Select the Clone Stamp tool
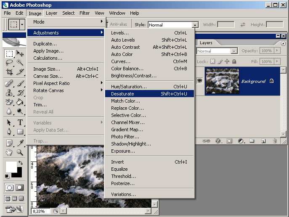The width and height of the screenshot is (289, 217). tap(9, 93)
